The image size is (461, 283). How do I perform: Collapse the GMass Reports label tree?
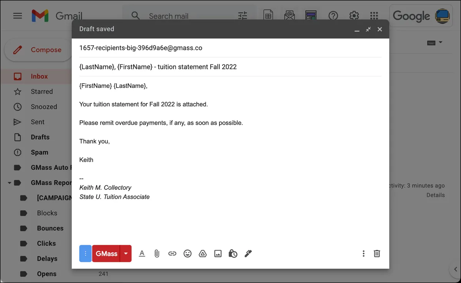[10, 183]
